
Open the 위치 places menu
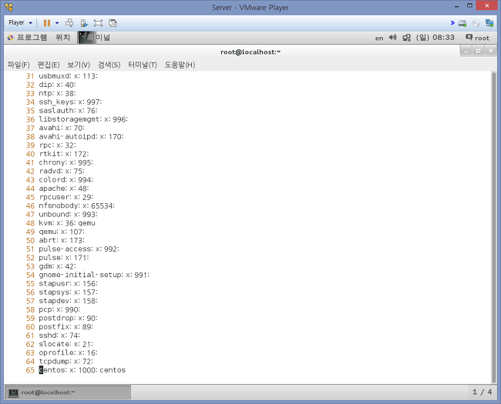(x=62, y=38)
